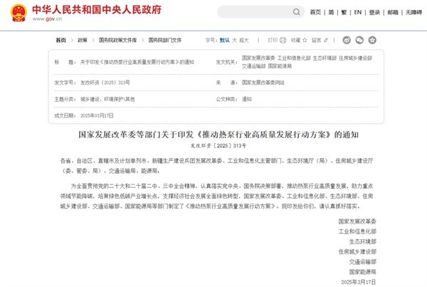
Task: Open the 无障碍 accessibility link
Action: pos(413,12)
